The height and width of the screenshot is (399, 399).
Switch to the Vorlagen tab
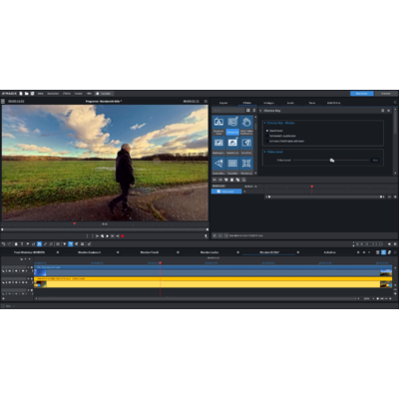click(x=268, y=103)
